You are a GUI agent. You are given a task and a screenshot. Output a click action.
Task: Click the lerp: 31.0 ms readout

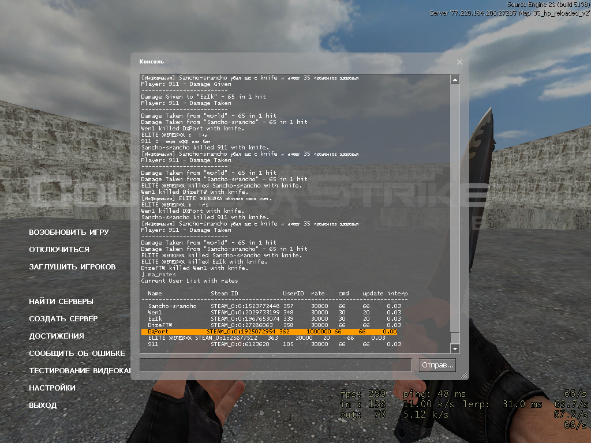coord(503,404)
